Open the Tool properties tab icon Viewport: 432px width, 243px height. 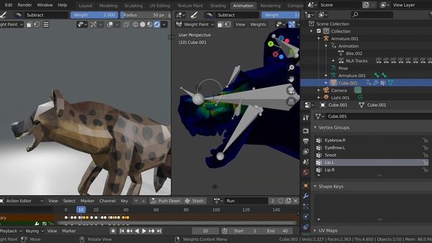coord(306,117)
